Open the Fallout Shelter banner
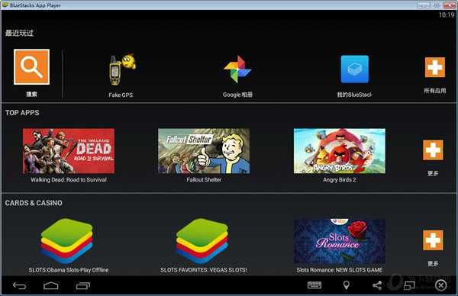This screenshot has width=458, height=296. [x=204, y=151]
